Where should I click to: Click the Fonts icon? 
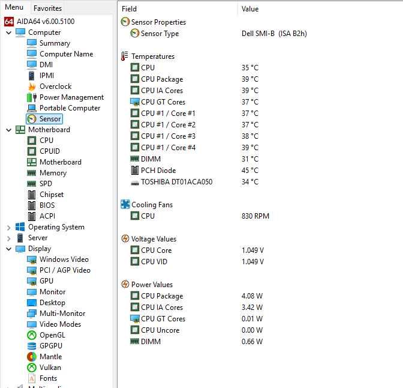[x=32, y=378]
